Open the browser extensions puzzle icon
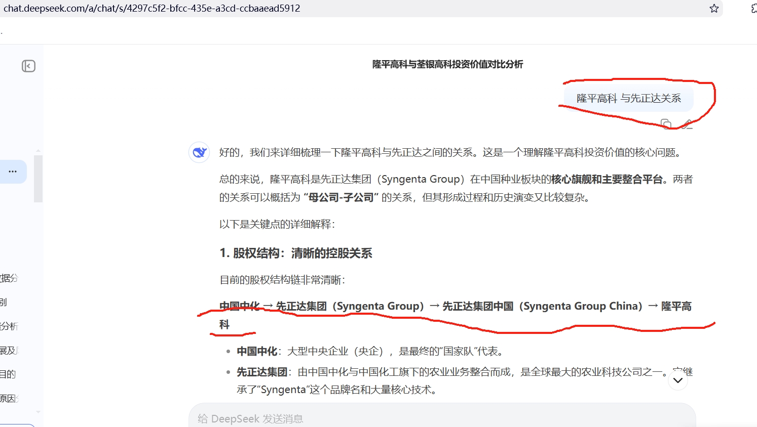 (754, 9)
